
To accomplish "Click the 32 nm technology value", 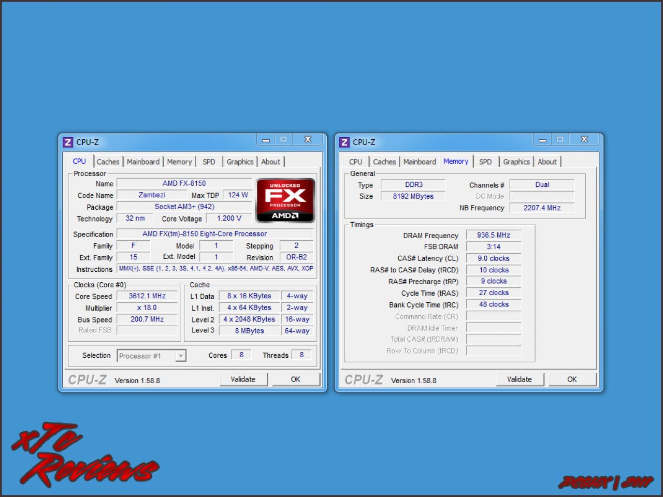I will 135,218.
